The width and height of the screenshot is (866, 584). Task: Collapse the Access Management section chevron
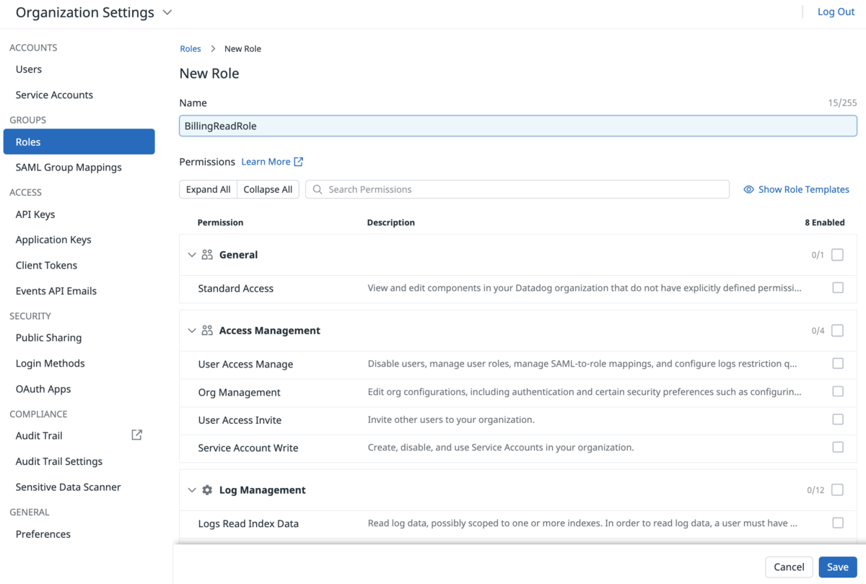tap(192, 331)
